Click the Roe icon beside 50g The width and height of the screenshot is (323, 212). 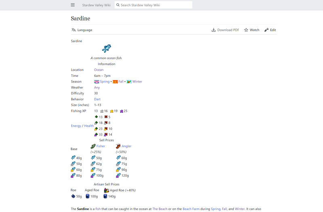73,196
